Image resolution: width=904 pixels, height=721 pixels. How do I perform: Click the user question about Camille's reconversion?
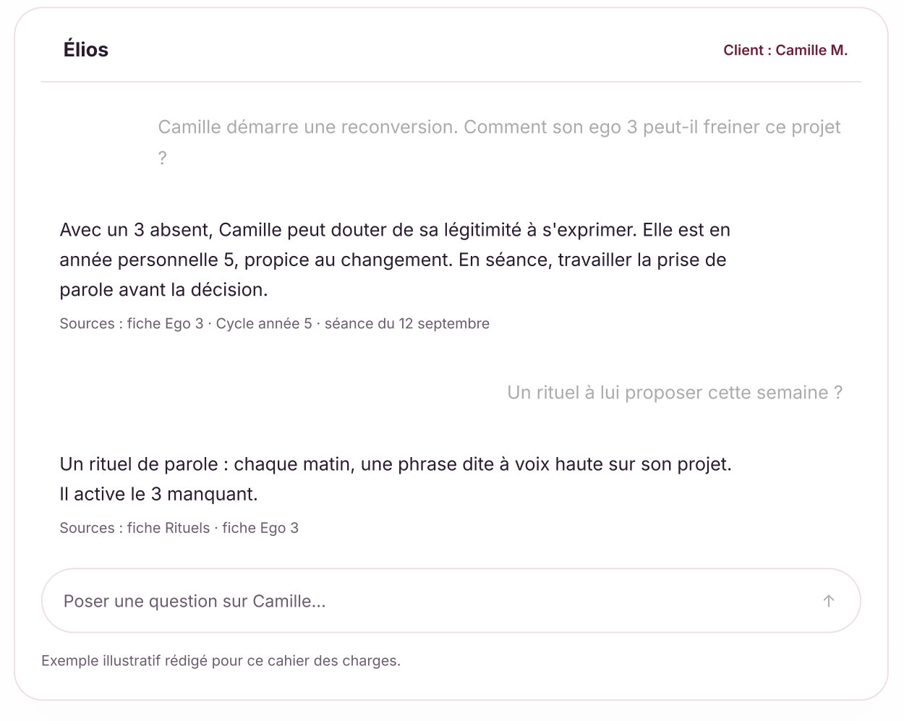pyautogui.click(x=500, y=142)
